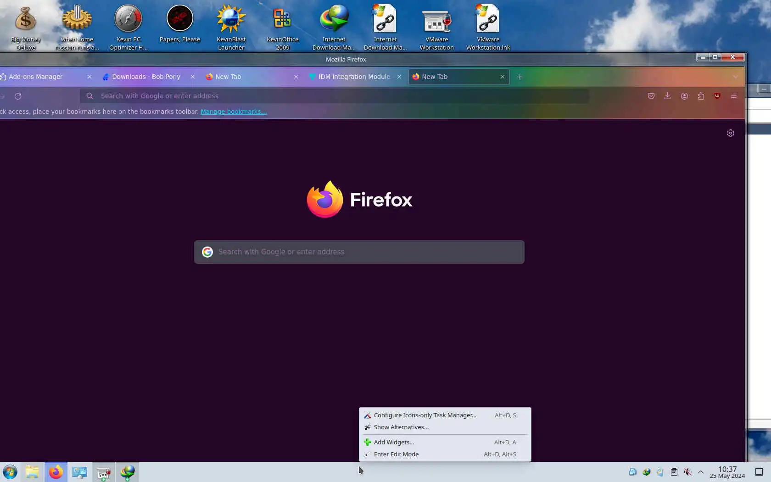Follow the Manage bookmarks link
The image size is (771, 482).
[x=234, y=112]
